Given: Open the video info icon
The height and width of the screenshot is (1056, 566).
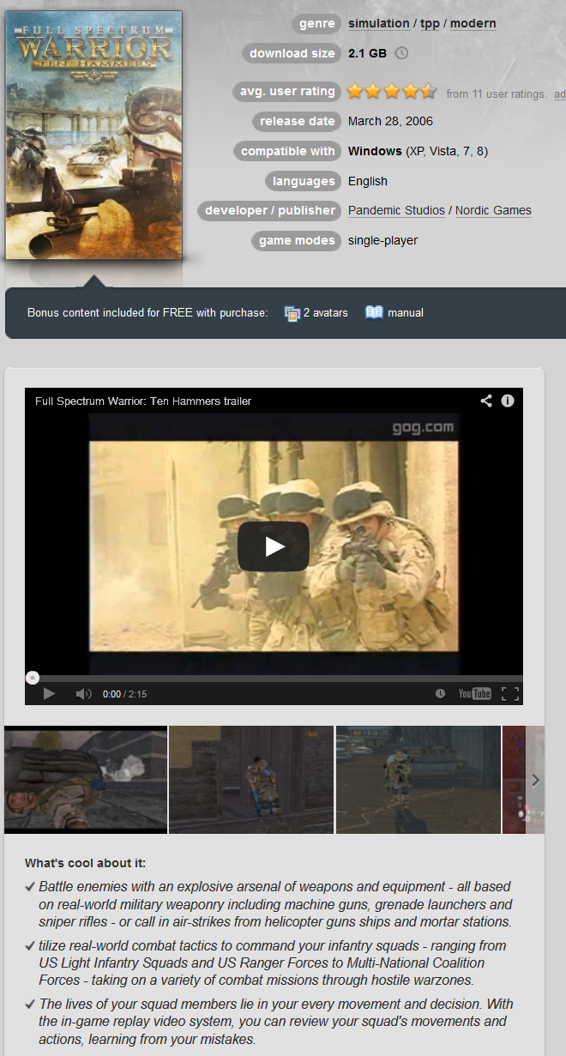Looking at the screenshot, I should (x=508, y=401).
